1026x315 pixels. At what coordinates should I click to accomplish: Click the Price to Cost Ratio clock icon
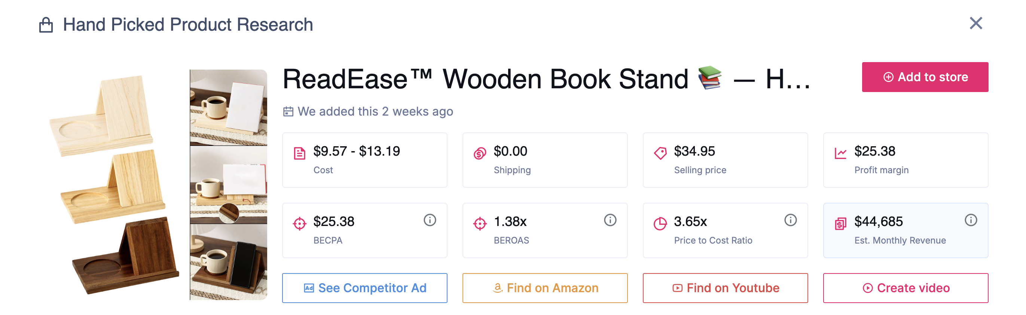(x=661, y=222)
